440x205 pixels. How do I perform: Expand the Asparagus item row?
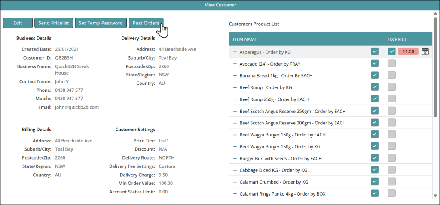pos(235,52)
